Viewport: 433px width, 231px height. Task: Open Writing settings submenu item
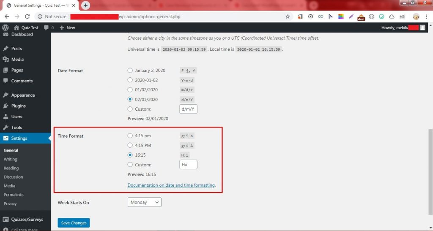point(10,159)
